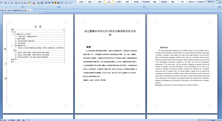Image resolution: width=222 pixels, height=121 pixels.
Task: Click the Abstract page thumbnail
Action: [182, 64]
